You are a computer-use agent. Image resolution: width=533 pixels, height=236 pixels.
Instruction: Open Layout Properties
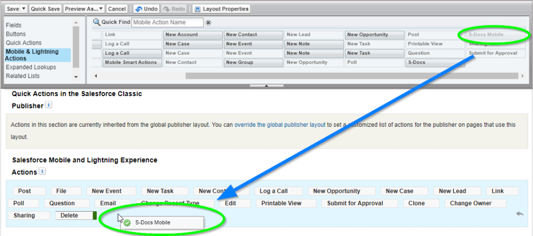coord(221,9)
